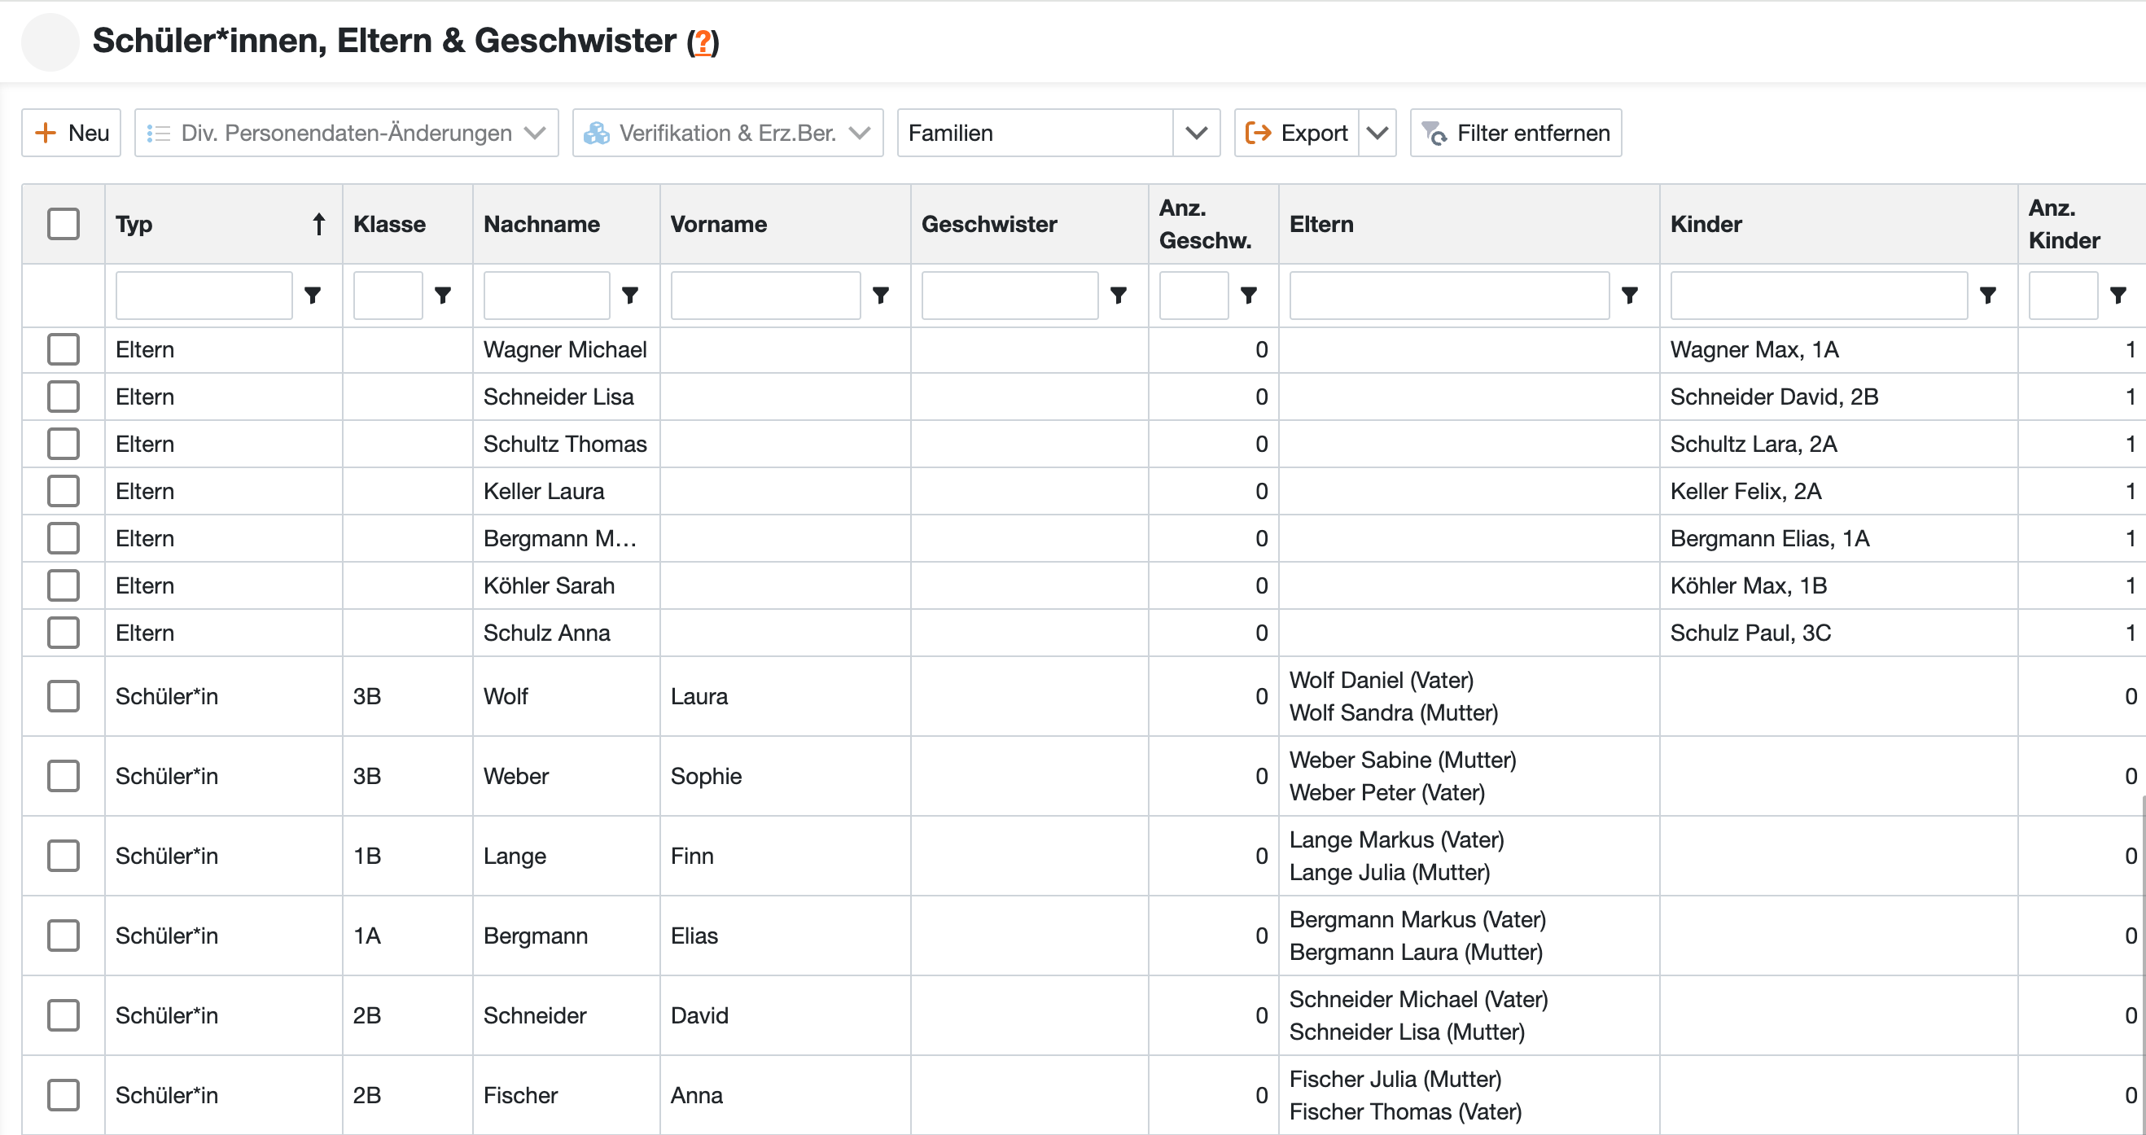The height and width of the screenshot is (1135, 2146).
Task: Click the Nachname column filter icon
Action: pos(630,295)
